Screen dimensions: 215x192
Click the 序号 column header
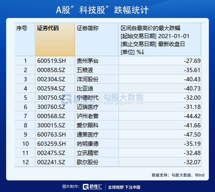[25, 40]
